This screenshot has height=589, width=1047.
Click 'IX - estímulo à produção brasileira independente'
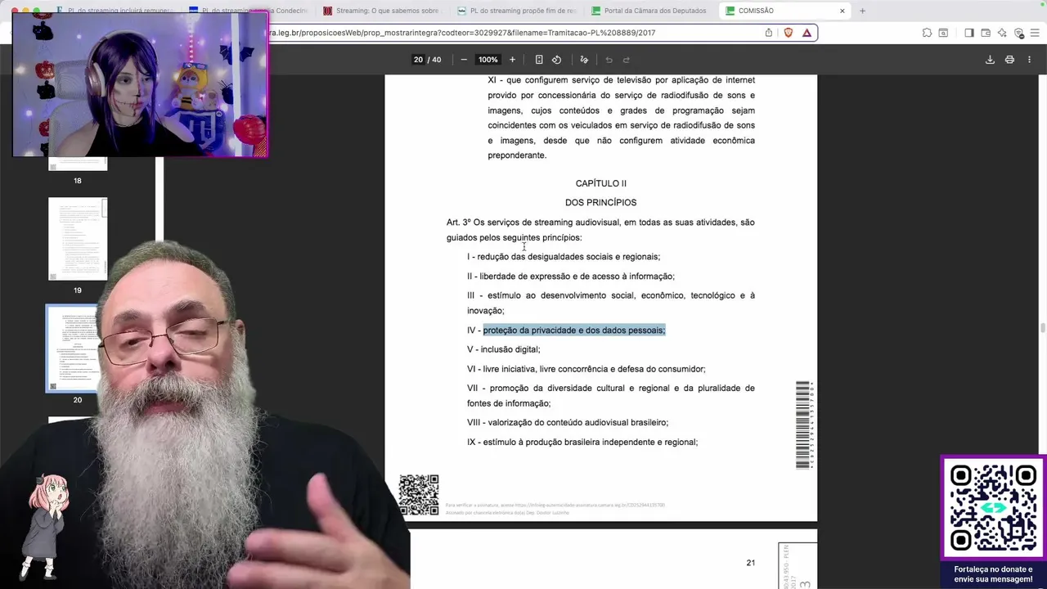(x=582, y=443)
